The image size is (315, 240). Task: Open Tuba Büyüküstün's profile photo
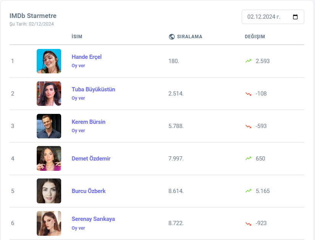pos(49,94)
